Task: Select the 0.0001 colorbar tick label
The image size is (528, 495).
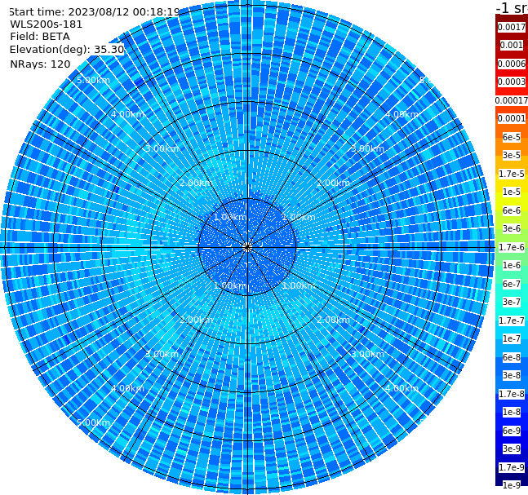Action: [512, 118]
